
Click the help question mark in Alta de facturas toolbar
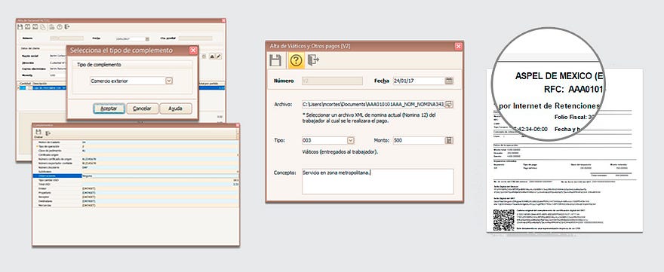point(60,26)
